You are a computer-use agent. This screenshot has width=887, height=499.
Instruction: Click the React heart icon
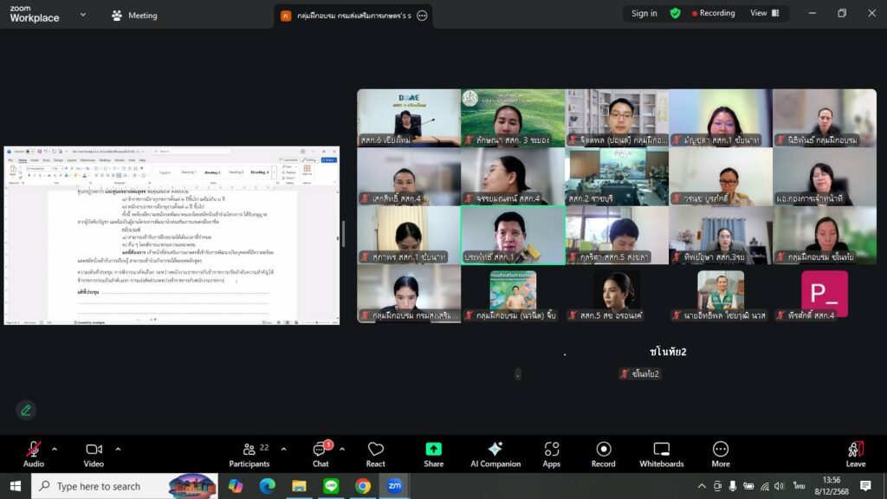(375, 452)
